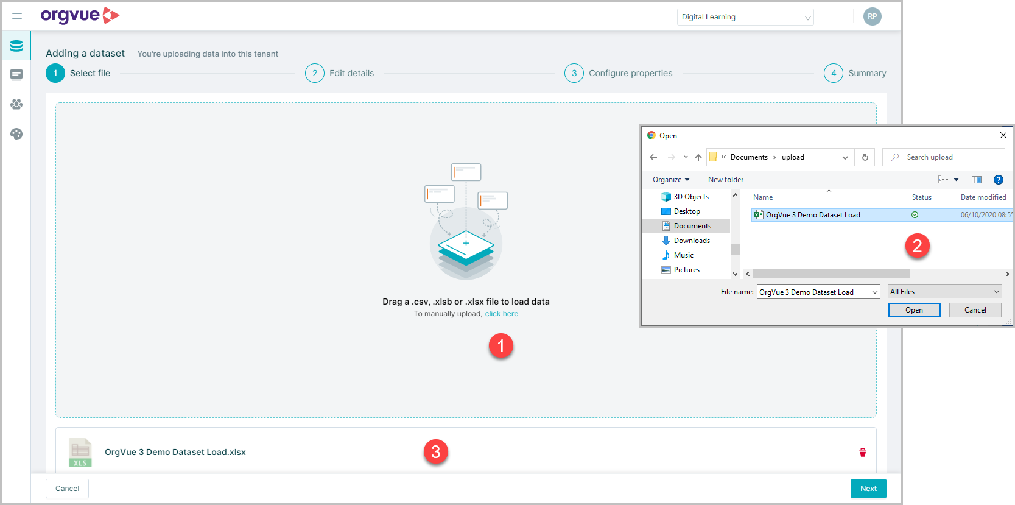The height and width of the screenshot is (505, 1015).
Task: Open help in the Open dialog
Action: pyautogui.click(x=999, y=180)
